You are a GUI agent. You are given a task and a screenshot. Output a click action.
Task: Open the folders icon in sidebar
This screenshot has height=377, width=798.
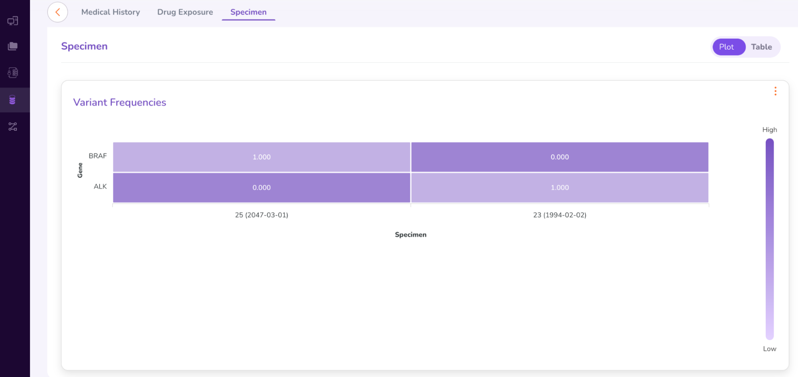(x=13, y=46)
